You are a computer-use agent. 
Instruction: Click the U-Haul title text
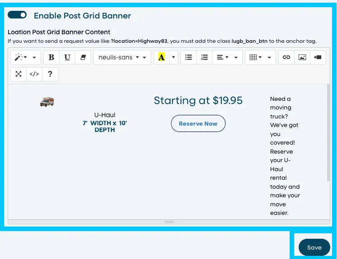[x=105, y=115]
